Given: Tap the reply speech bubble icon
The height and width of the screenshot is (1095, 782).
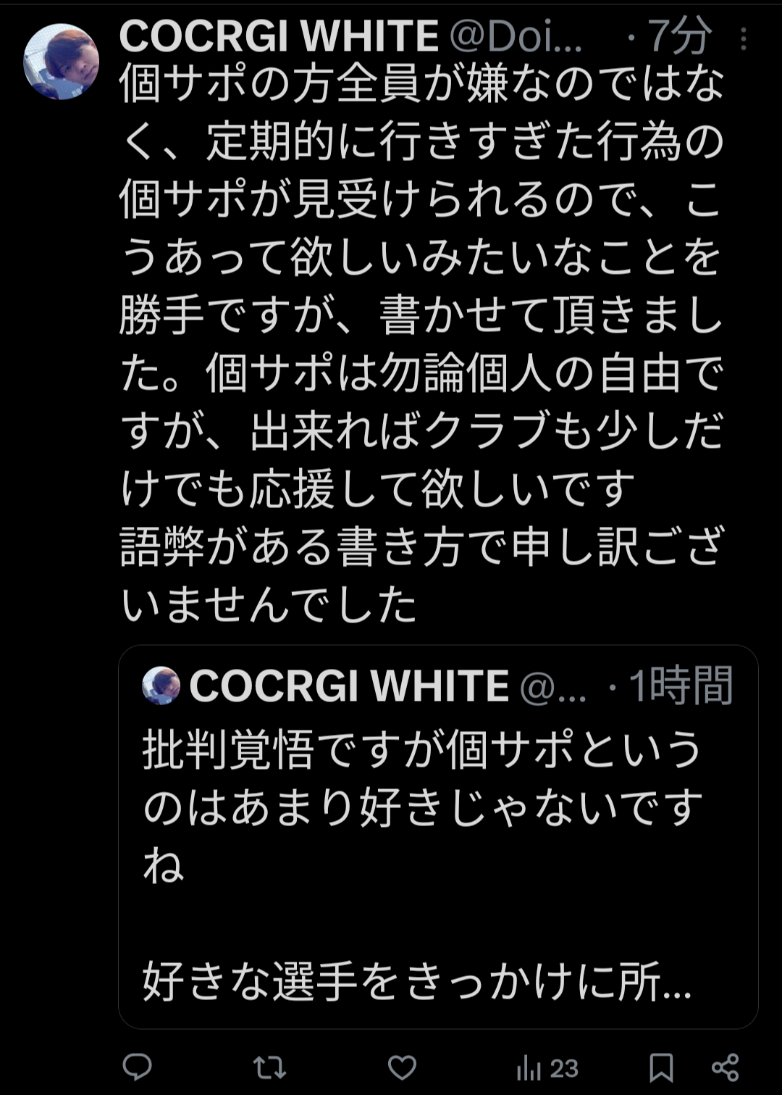Looking at the screenshot, I should pyautogui.click(x=137, y=1067).
